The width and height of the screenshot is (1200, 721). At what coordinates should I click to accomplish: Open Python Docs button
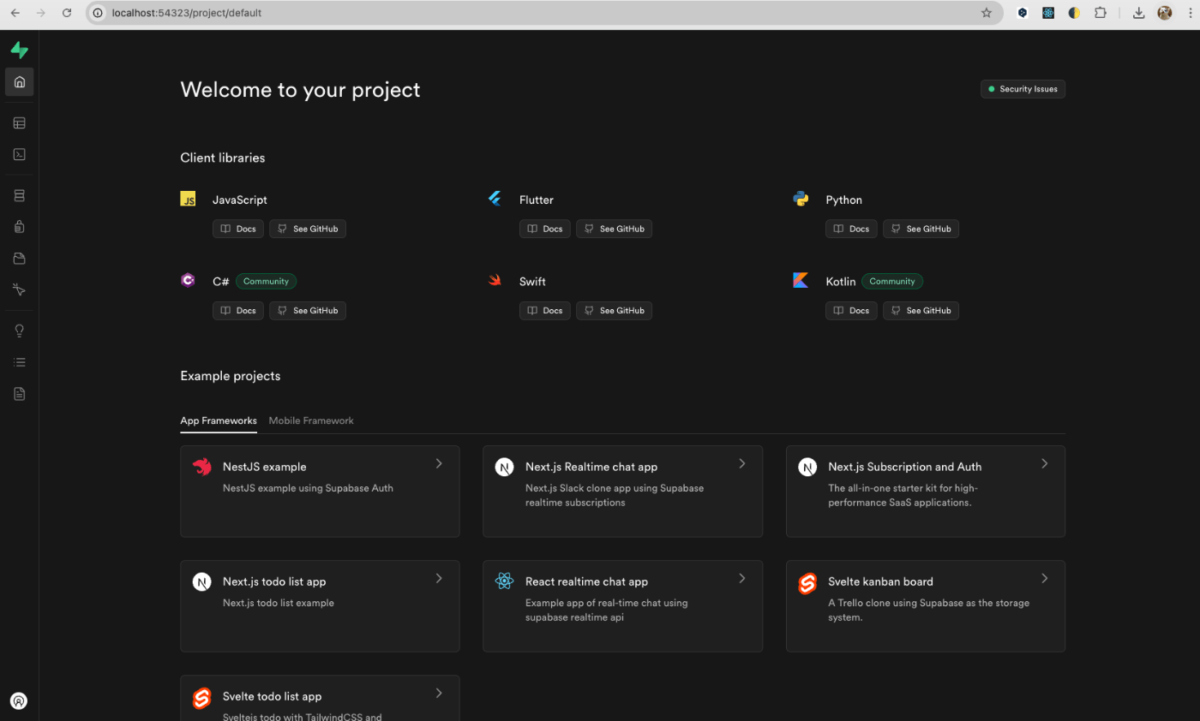851,229
